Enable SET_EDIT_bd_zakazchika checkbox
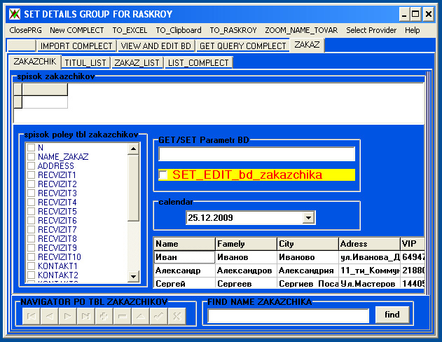This screenshot has height=342, width=442. click(x=163, y=175)
